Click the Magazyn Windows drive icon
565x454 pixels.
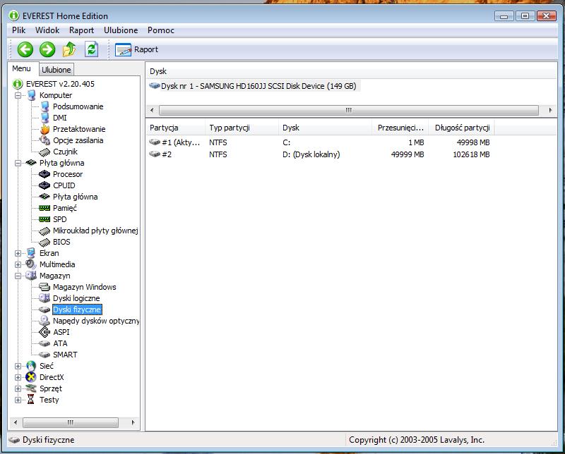click(x=44, y=287)
